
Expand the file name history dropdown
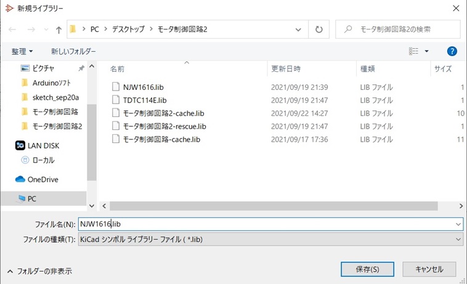click(458, 224)
